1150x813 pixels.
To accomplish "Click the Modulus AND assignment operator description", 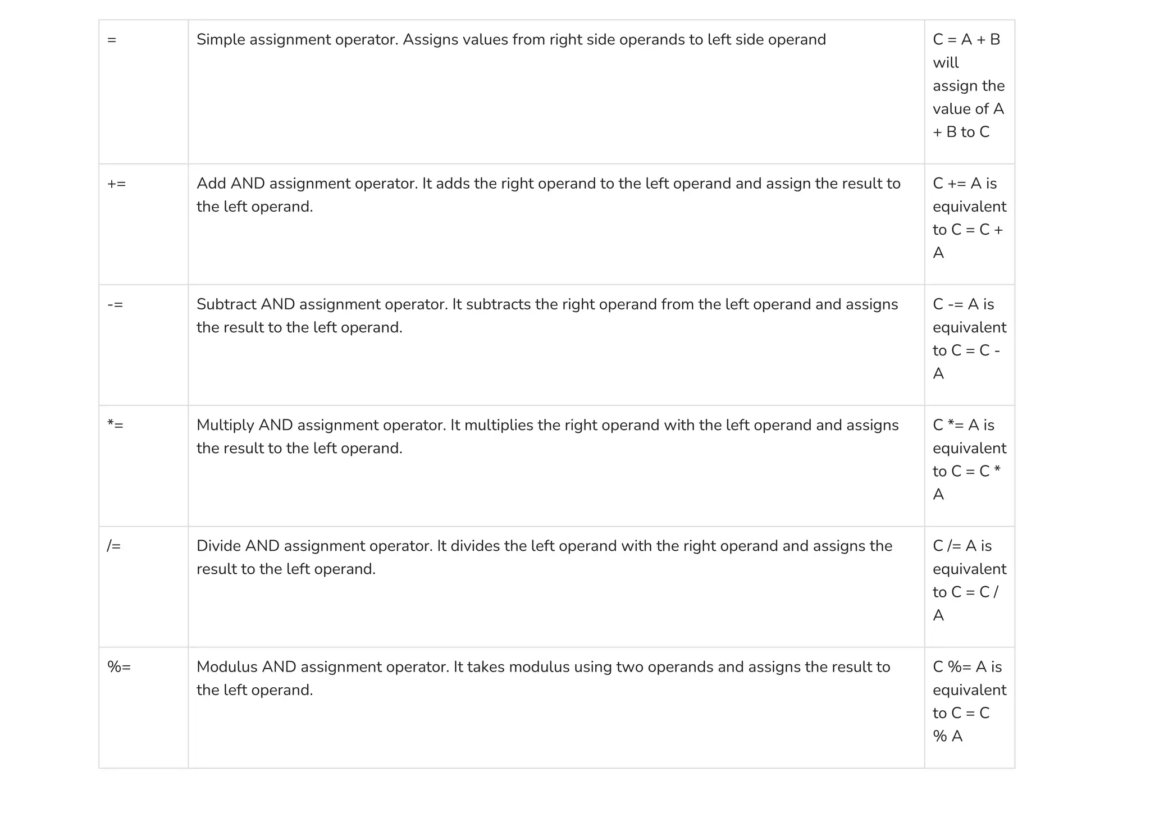I will 542,667.
